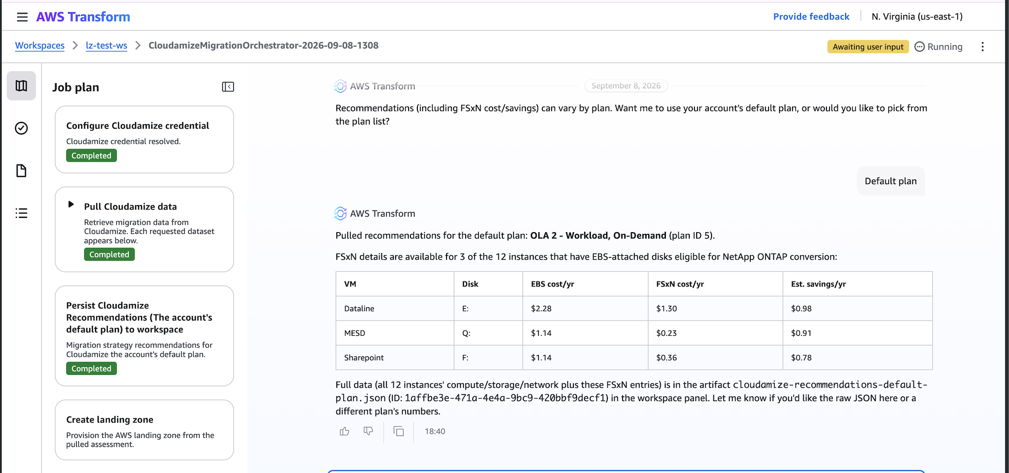Collapse the Job plan panel
This screenshot has height=473, width=1009.
pyautogui.click(x=228, y=87)
